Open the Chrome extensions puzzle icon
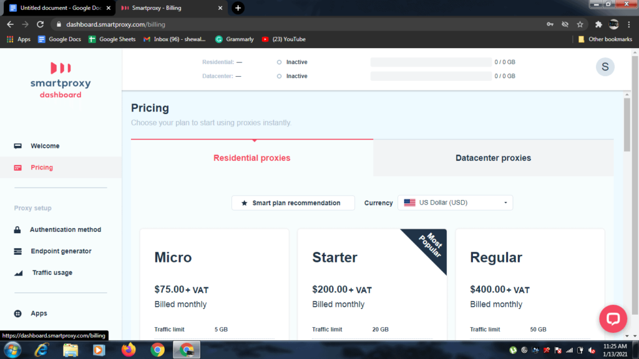The height and width of the screenshot is (359, 639). [x=598, y=24]
